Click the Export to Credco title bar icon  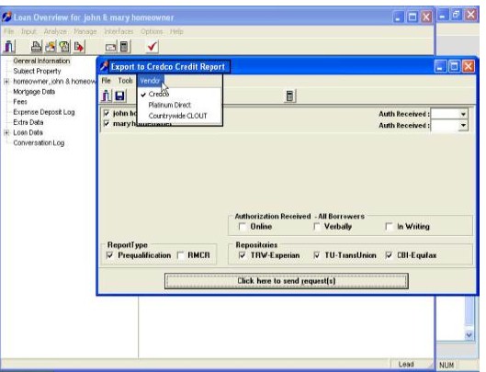pyautogui.click(x=104, y=66)
